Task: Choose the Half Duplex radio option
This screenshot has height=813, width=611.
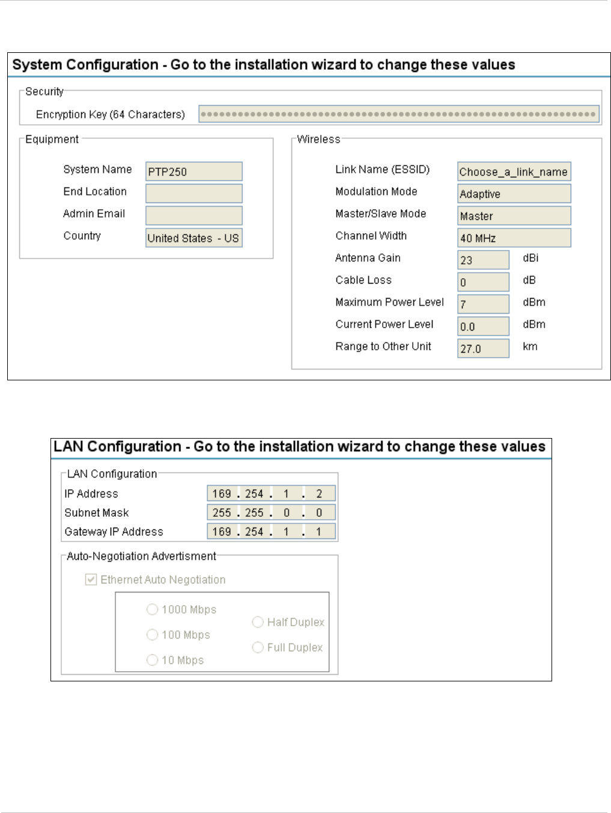Action: click(258, 622)
